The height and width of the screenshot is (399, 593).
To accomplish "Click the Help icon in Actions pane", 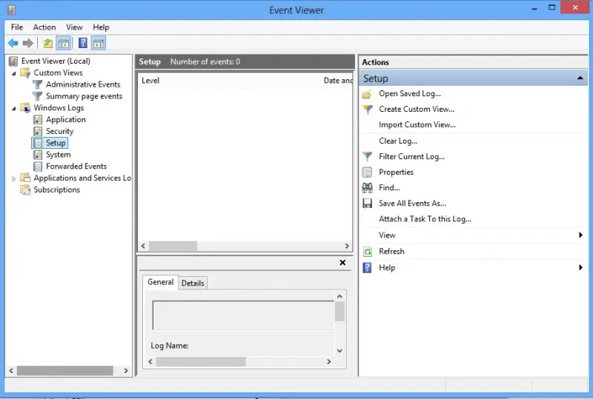I will pyautogui.click(x=367, y=268).
